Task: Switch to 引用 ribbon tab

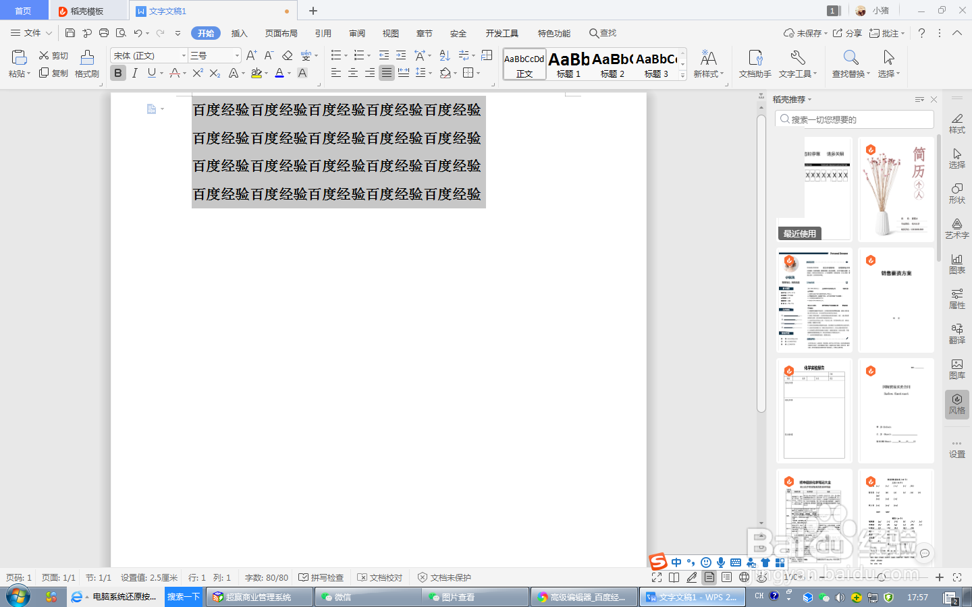Action: click(323, 33)
